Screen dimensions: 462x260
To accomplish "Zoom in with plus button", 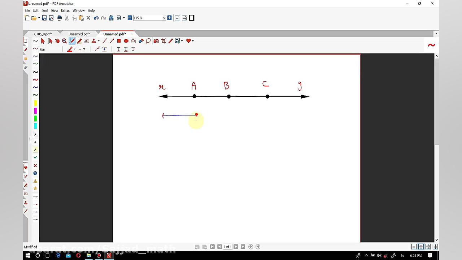I will (x=169, y=18).
